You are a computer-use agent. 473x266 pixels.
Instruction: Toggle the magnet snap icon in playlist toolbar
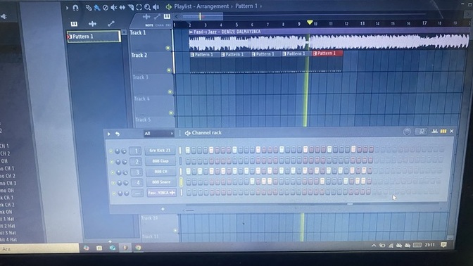[75, 7]
